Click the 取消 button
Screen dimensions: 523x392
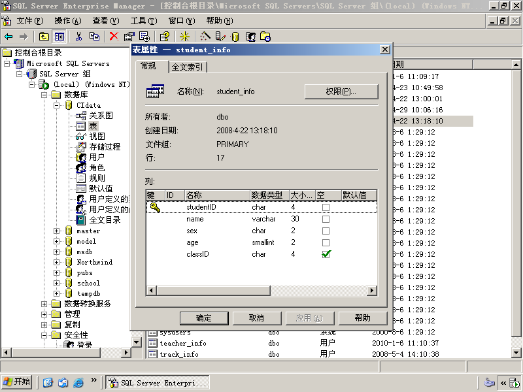(x=257, y=318)
